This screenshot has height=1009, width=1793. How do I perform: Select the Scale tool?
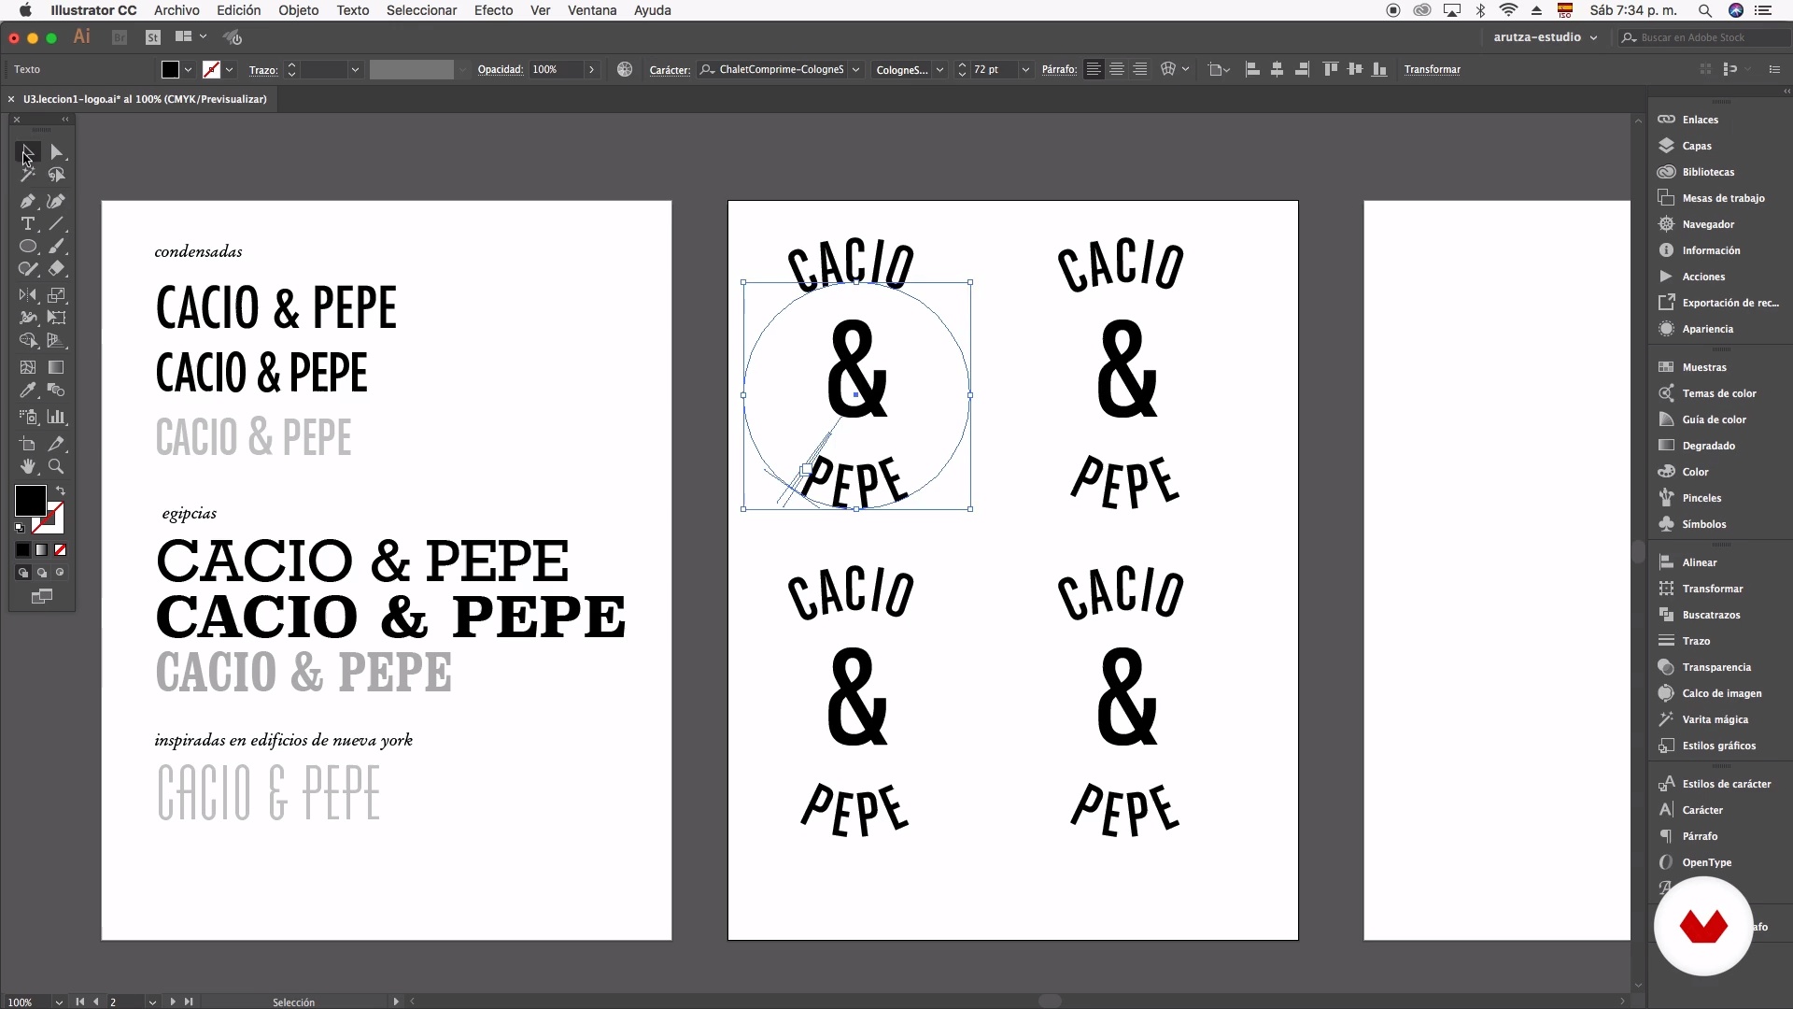(56, 295)
